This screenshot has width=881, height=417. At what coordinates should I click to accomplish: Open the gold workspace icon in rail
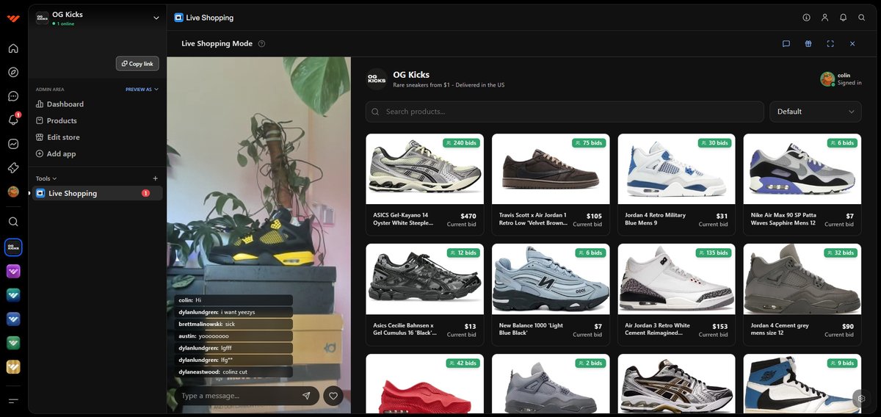pos(13,367)
